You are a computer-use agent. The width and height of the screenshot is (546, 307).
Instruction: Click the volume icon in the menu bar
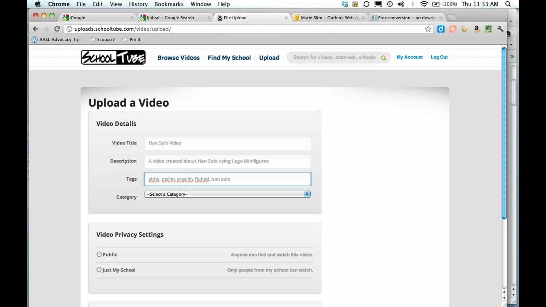click(x=401, y=4)
